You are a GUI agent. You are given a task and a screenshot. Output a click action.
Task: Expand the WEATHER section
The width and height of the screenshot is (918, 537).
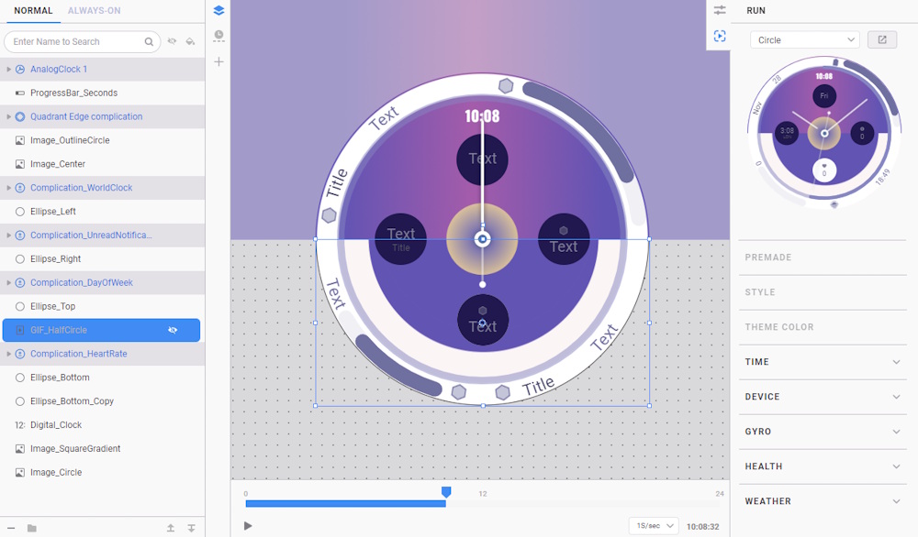click(896, 501)
